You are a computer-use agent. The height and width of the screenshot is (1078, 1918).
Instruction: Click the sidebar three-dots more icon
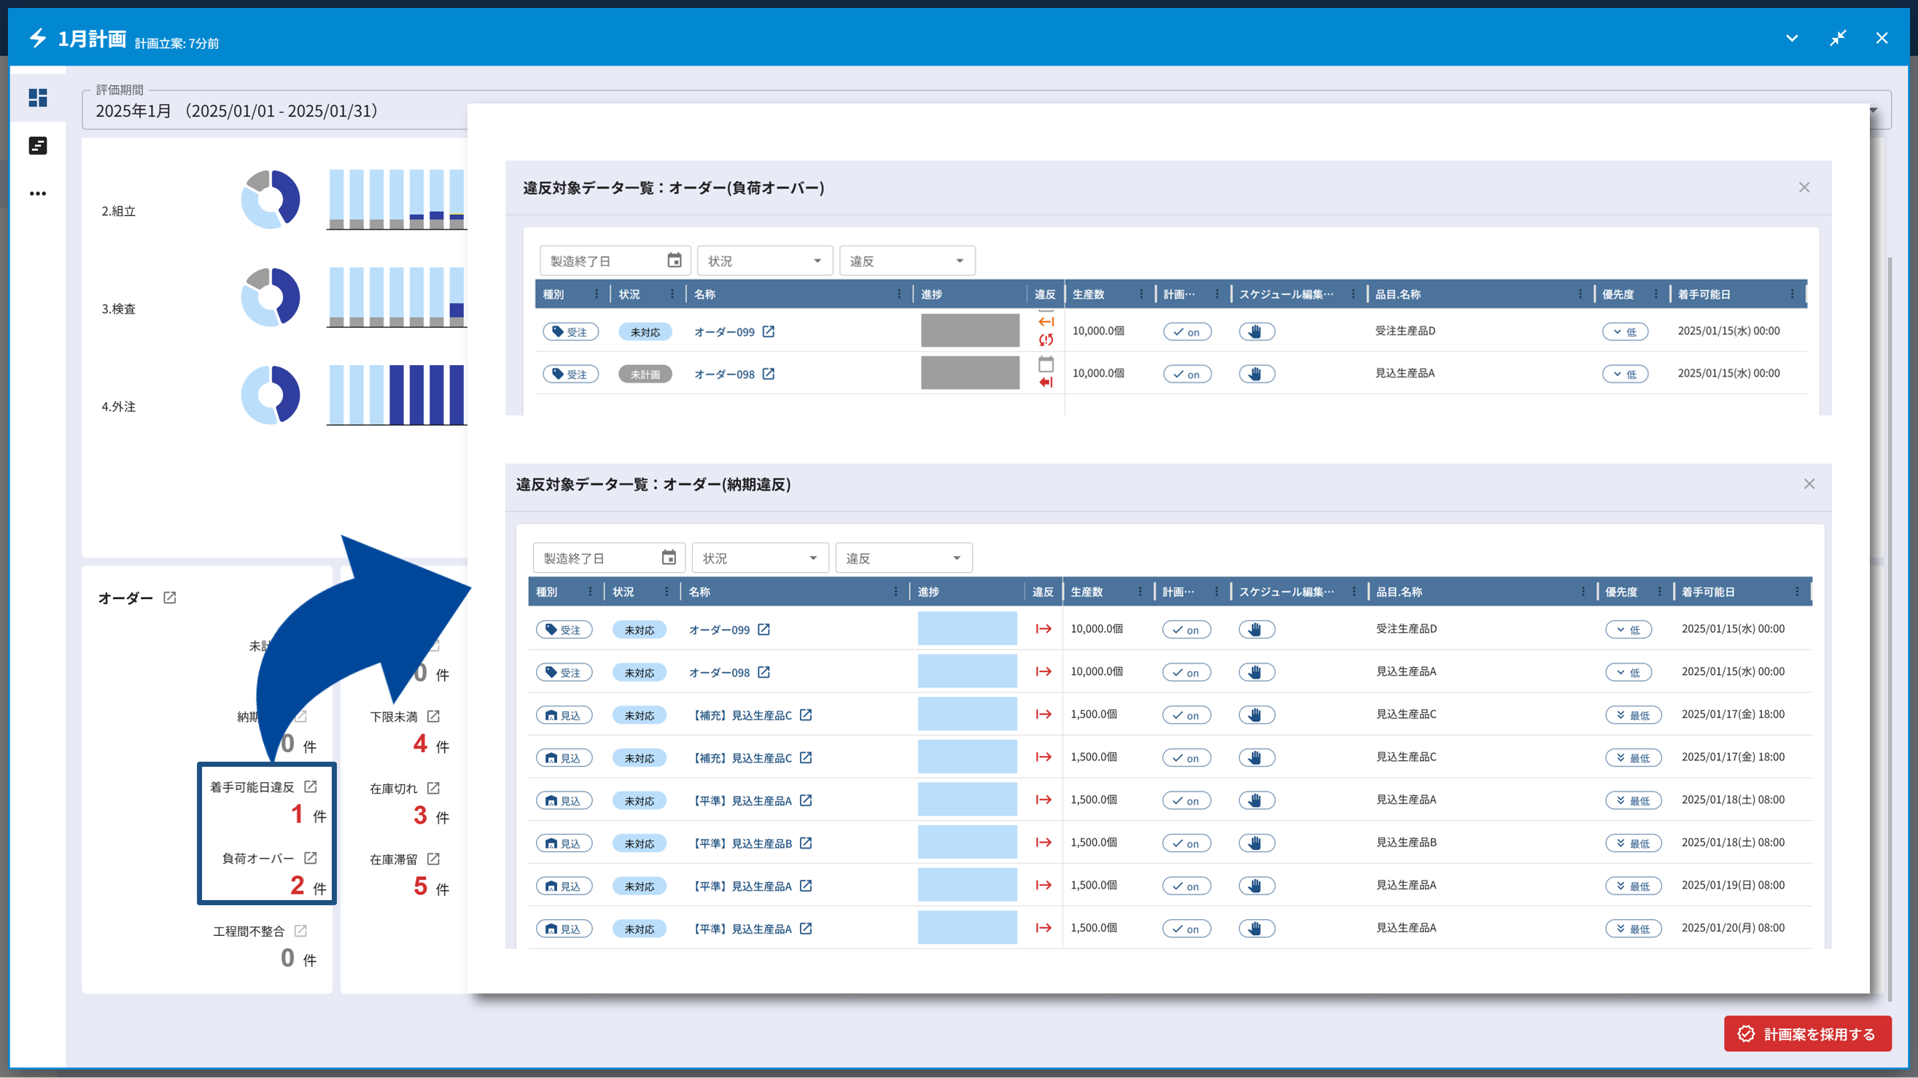click(x=38, y=193)
